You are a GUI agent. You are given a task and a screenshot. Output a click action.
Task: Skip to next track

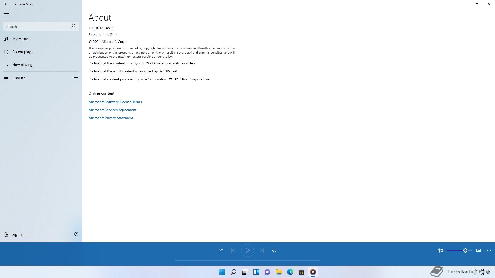(x=262, y=250)
